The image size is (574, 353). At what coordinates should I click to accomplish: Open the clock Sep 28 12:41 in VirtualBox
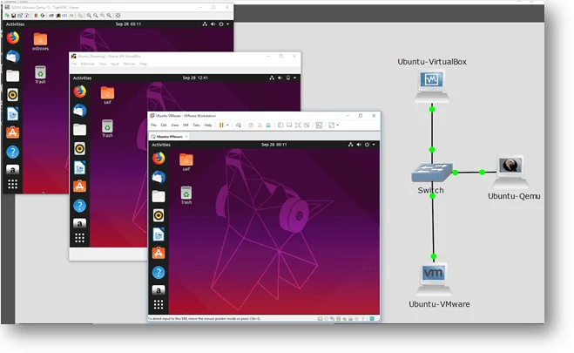tap(195, 78)
